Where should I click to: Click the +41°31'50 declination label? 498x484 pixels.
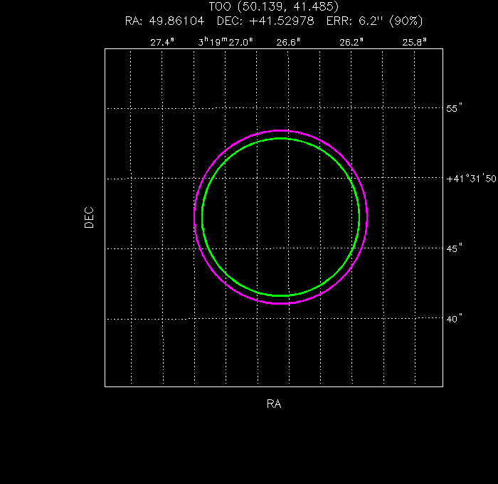(x=471, y=179)
